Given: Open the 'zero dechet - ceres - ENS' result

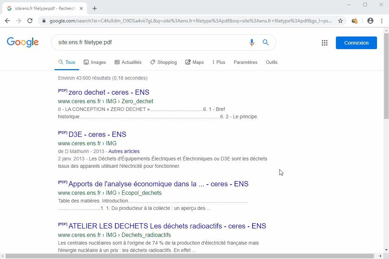Looking at the screenshot, I should [x=109, y=92].
